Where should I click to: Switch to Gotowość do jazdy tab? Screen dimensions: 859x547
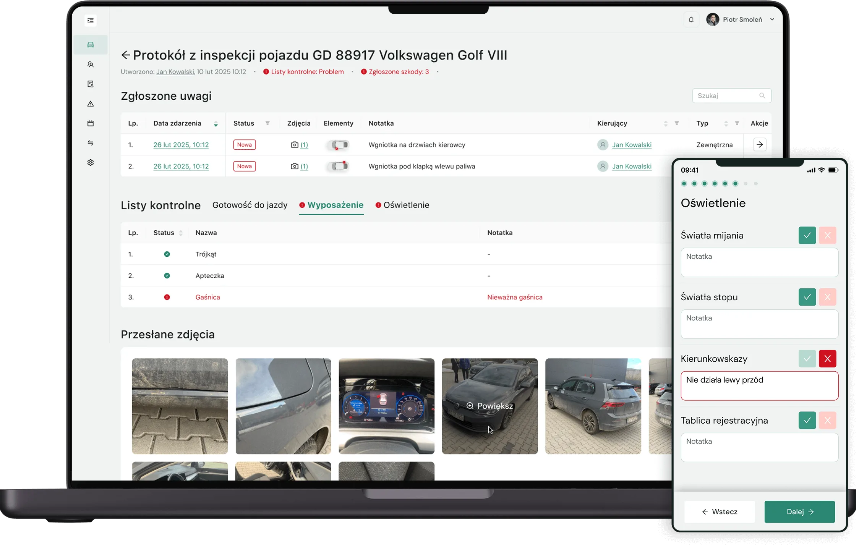(x=250, y=205)
